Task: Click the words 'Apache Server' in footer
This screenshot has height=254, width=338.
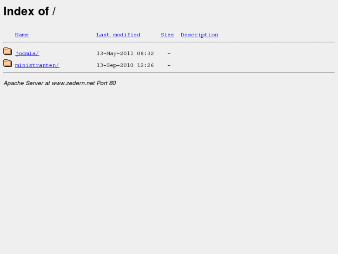Action: pyautogui.click(x=24, y=83)
